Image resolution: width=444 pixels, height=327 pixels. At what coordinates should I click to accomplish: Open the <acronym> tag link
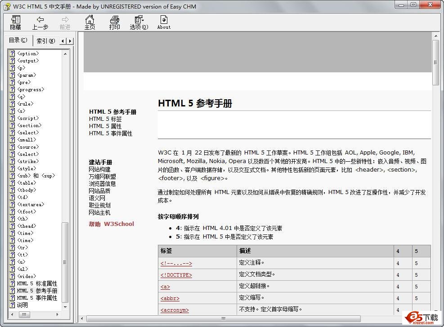(175, 310)
